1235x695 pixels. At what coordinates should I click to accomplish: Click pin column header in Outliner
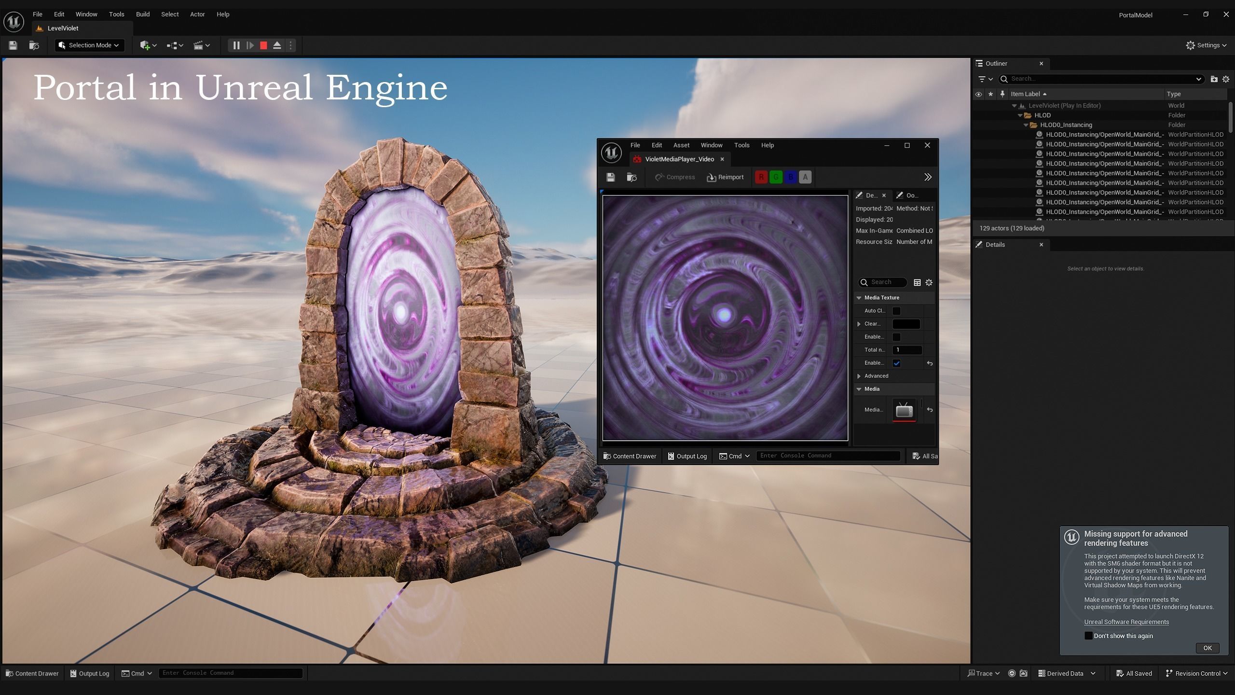point(1002,94)
